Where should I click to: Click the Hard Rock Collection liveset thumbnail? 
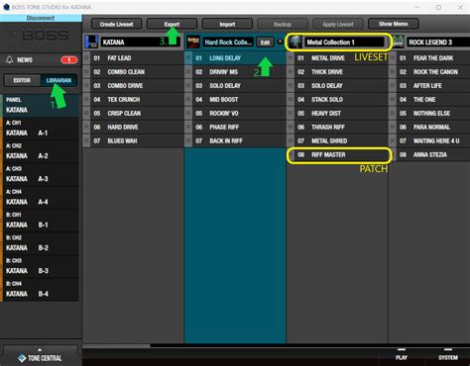point(193,42)
